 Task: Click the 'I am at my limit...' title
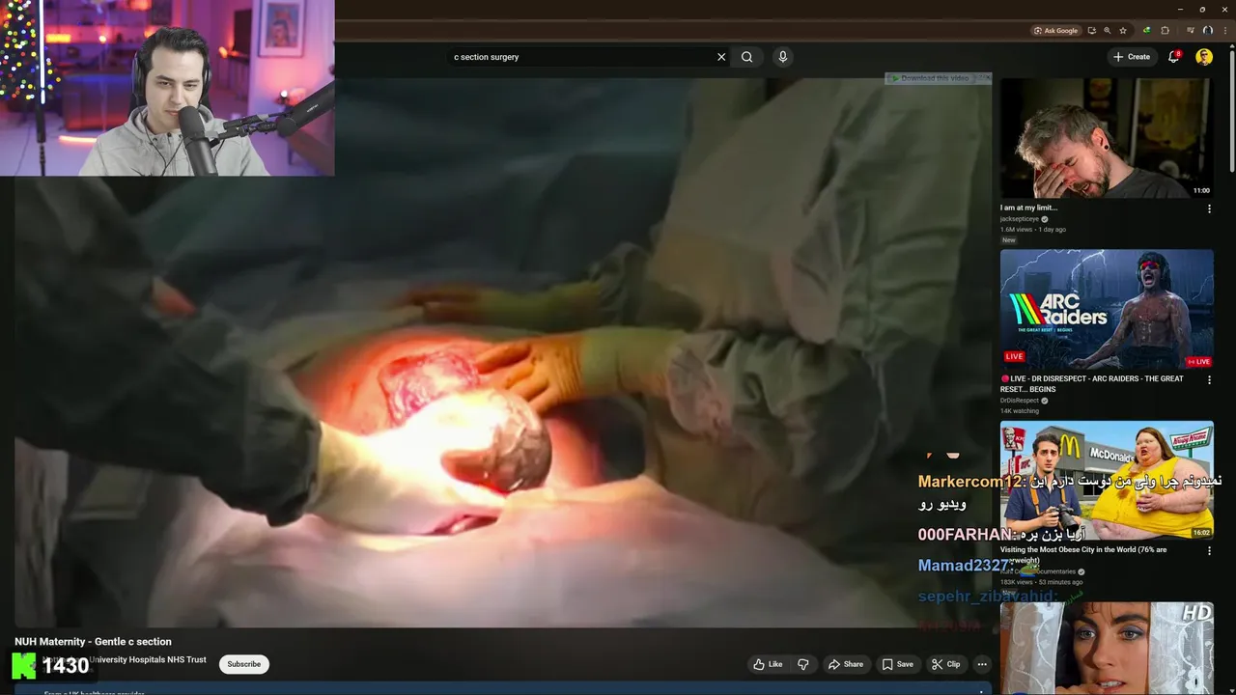point(1028,208)
